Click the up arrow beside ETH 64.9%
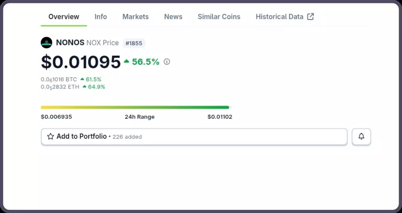The width and height of the screenshot is (402, 213). tap(84, 87)
